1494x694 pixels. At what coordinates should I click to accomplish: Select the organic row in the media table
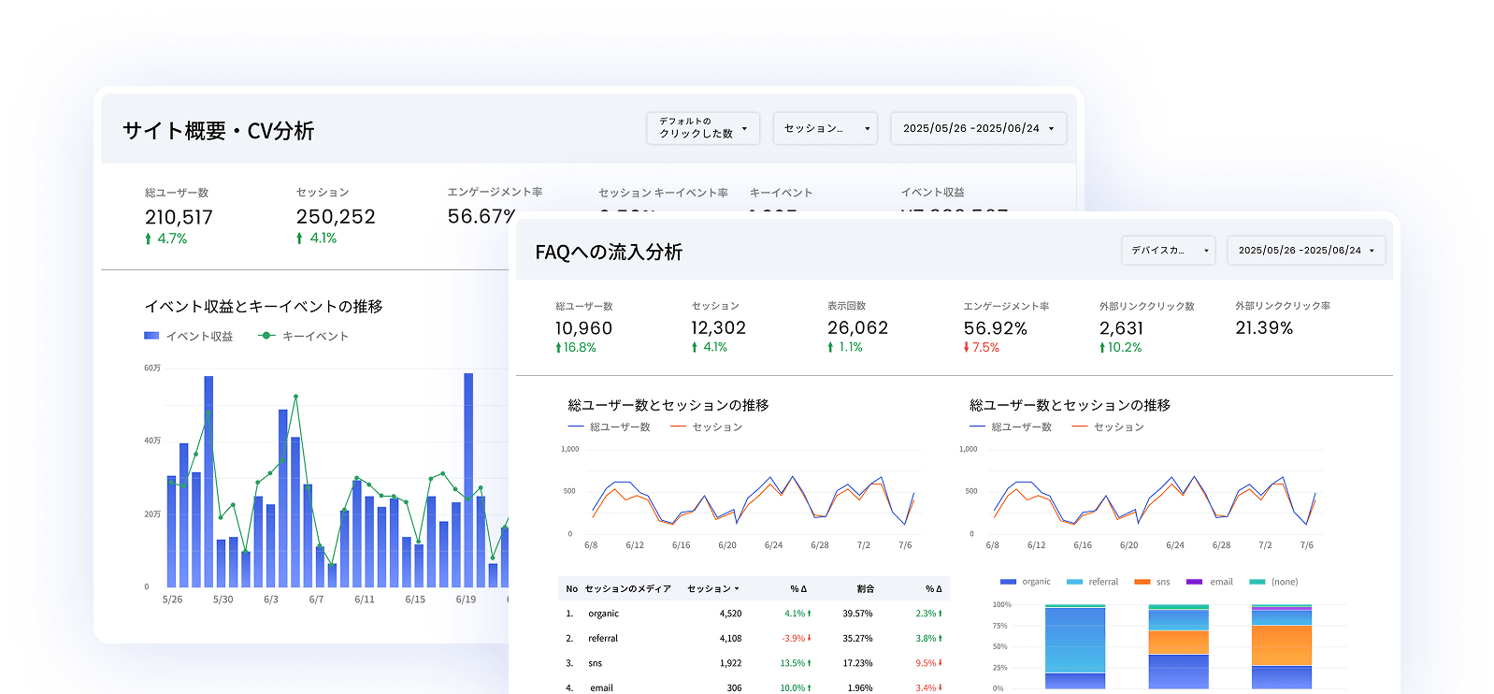pyautogui.click(x=754, y=614)
